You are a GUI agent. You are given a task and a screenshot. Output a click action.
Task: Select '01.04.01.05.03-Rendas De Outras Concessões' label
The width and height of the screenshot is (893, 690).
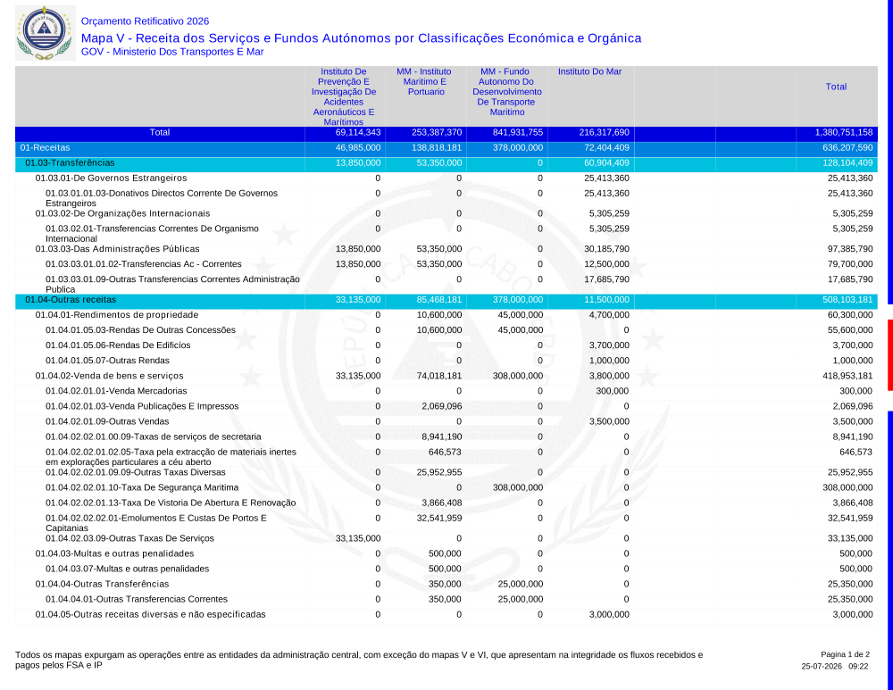click(x=141, y=330)
